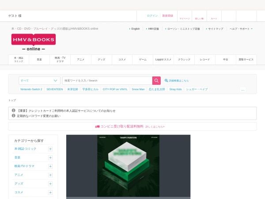
Task: Click トップ breadcrumb text
Action: 12,100
